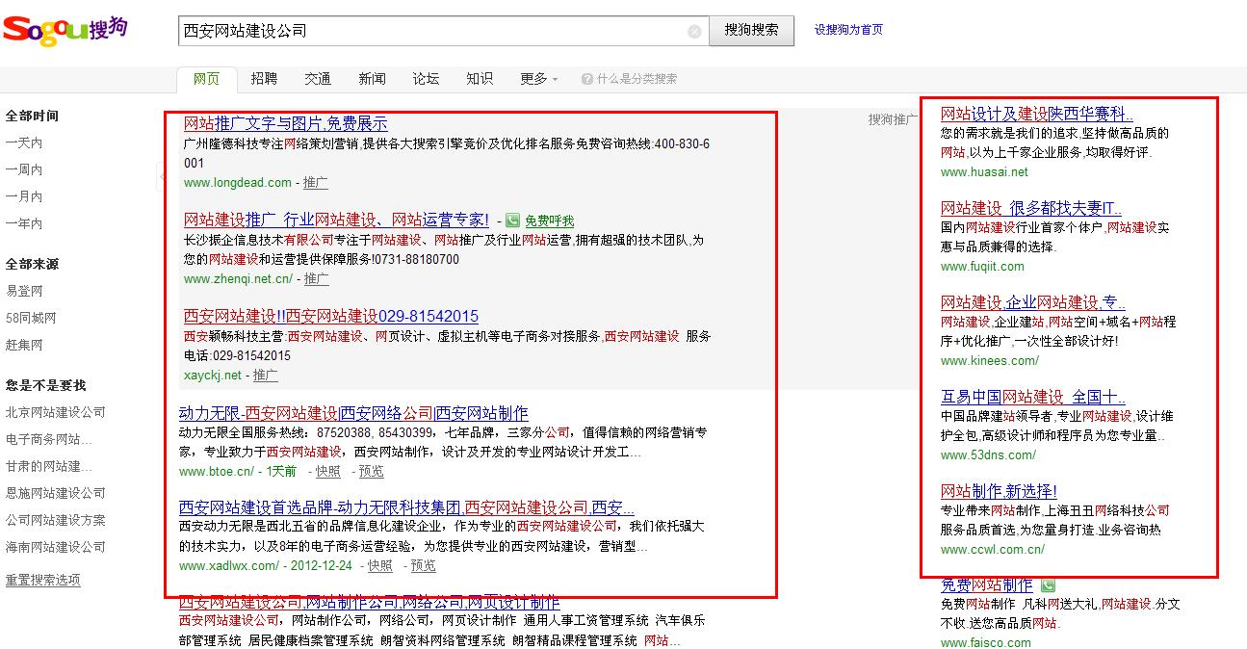Clear the search box with the X icon
This screenshot has height=649, width=1247.
click(694, 32)
